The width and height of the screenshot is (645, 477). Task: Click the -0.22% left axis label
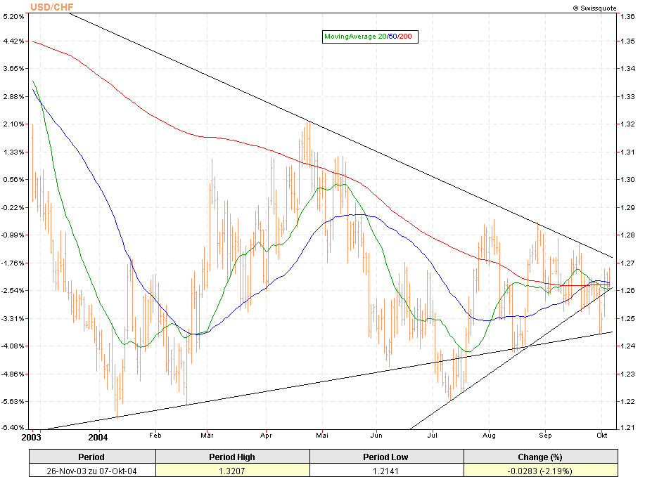tap(13, 207)
